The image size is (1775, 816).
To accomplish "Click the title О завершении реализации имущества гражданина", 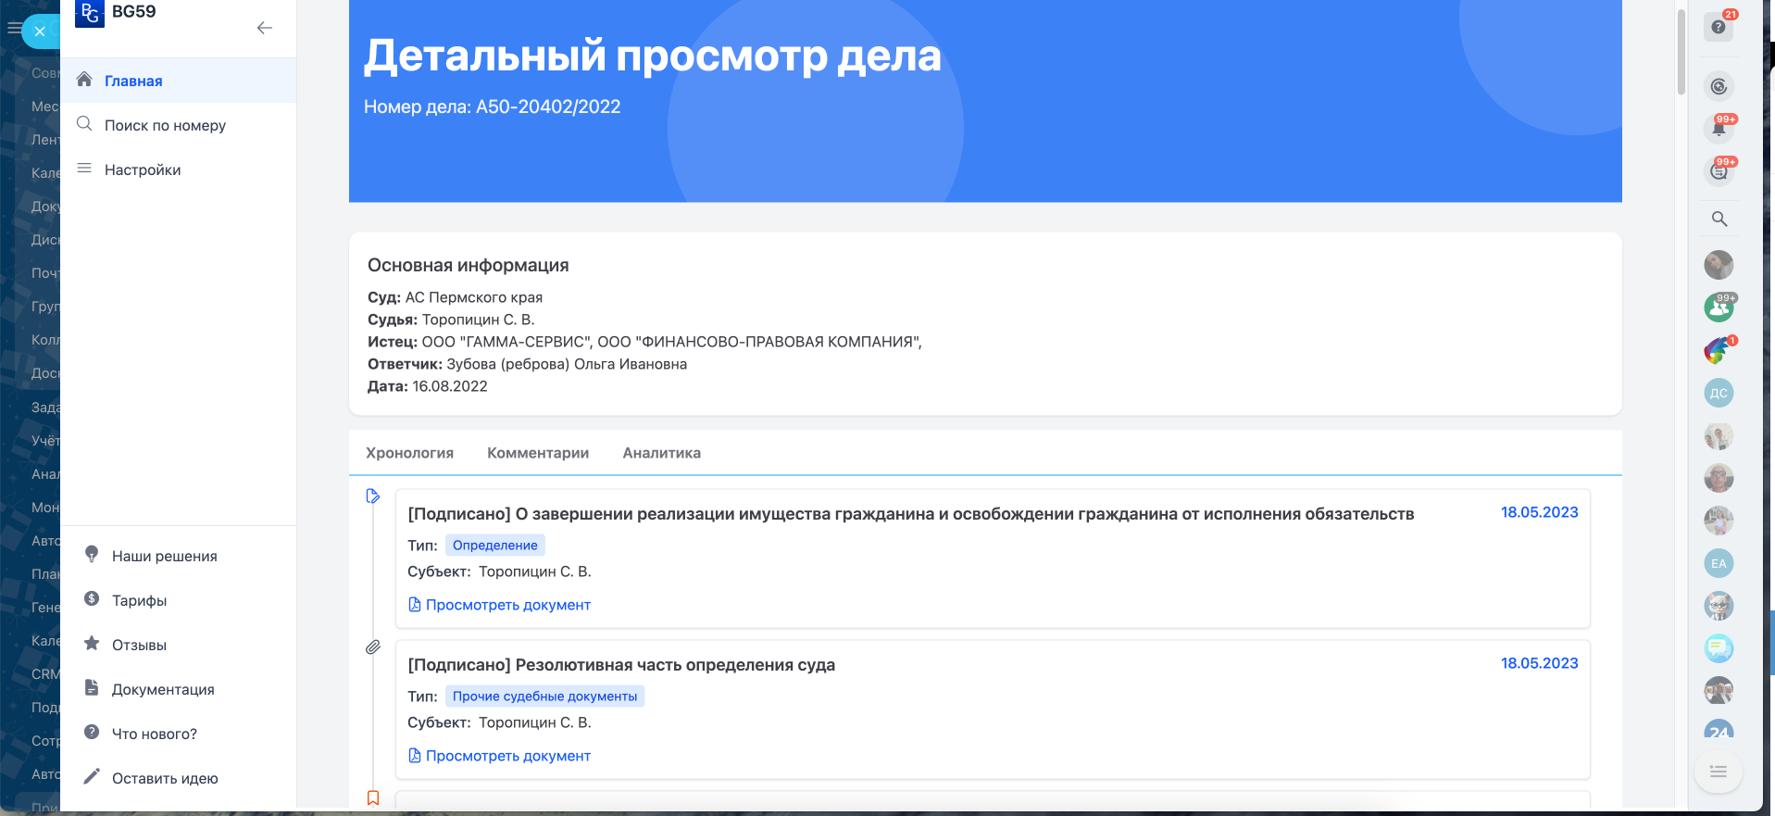I will [x=910, y=514].
